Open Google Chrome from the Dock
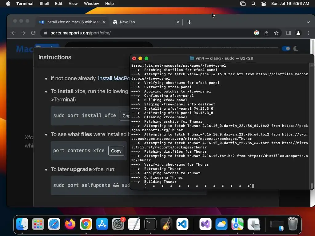This screenshot has height=236, width=315. 86,224
